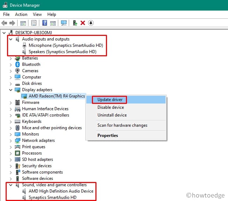Screen dimensions: 228x201
Task: Click Show/Hide Console Tree toolbar icon
Action: pos(23,23)
